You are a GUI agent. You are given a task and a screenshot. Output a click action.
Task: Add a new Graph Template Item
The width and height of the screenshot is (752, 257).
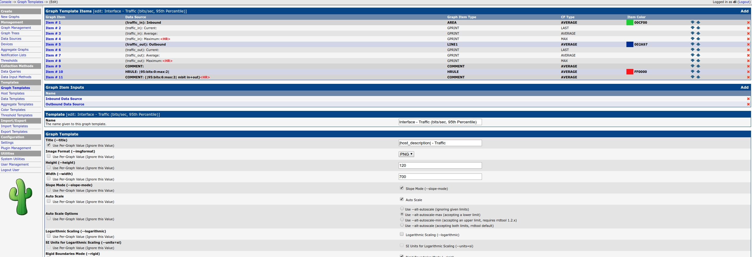(744, 11)
